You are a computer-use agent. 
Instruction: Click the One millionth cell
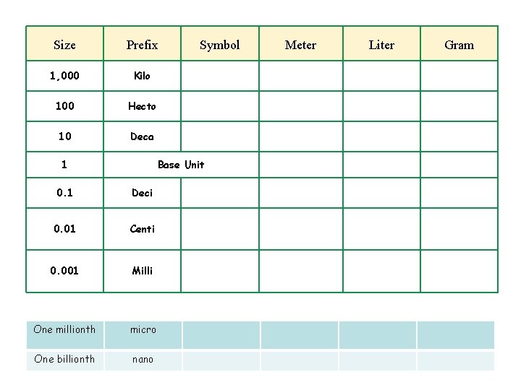pyautogui.click(x=65, y=335)
